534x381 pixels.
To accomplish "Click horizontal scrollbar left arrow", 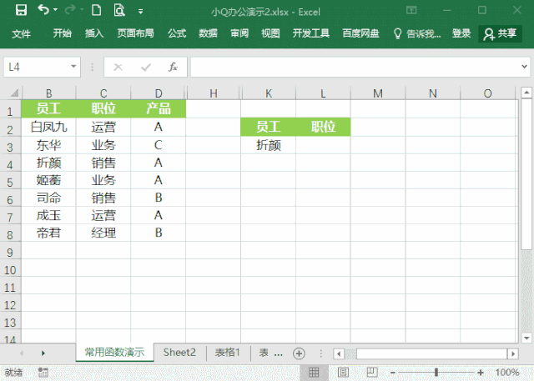I will (339, 353).
